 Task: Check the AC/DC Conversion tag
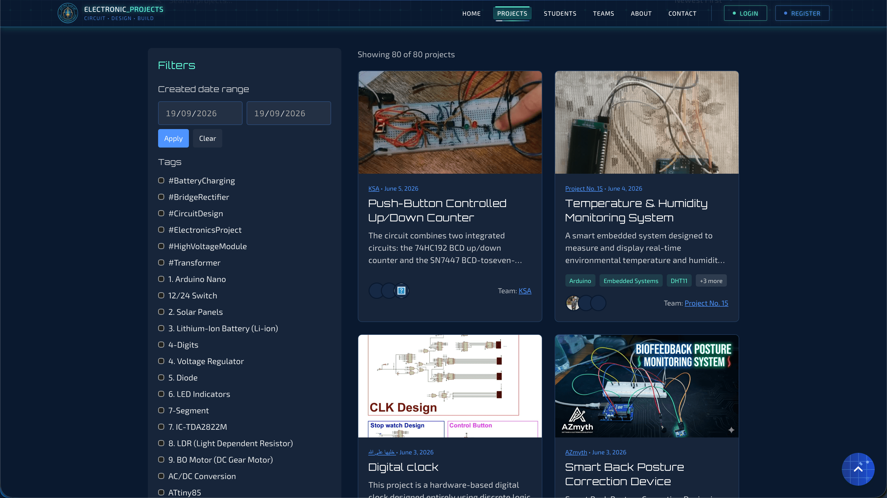click(161, 476)
